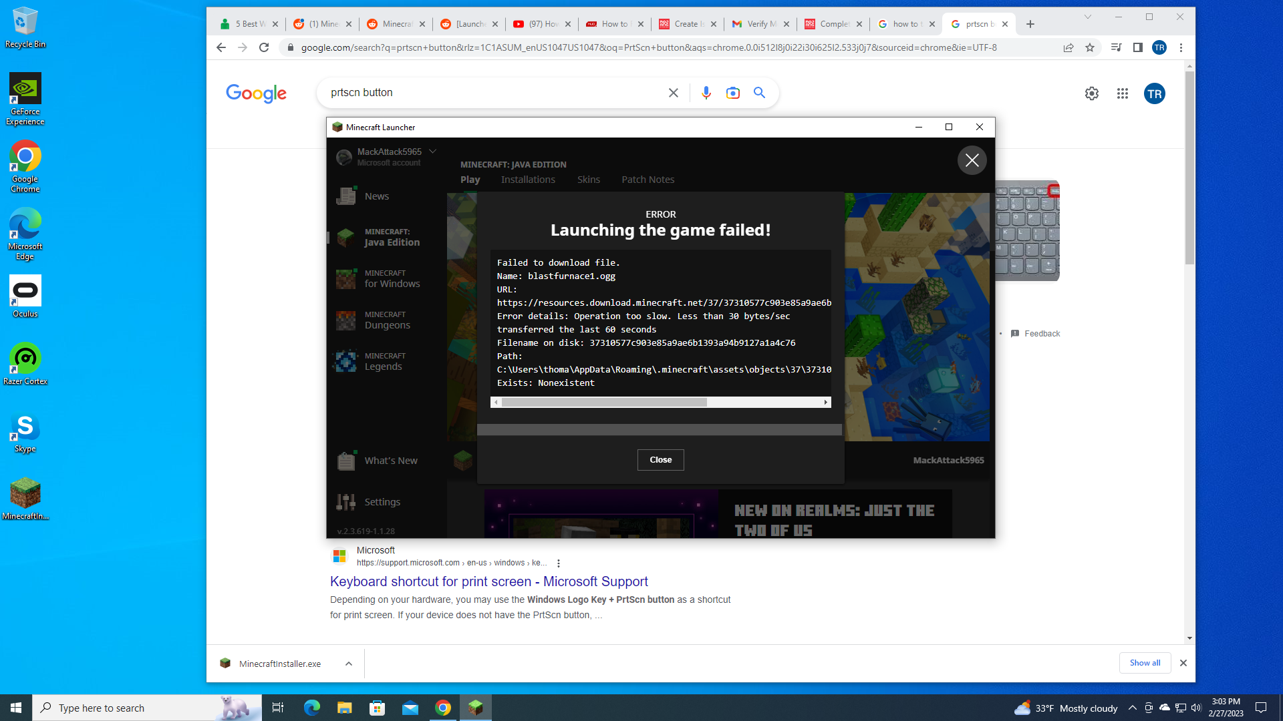Click Google search by image camera icon
This screenshot has width=1283, height=721.
tap(733, 93)
